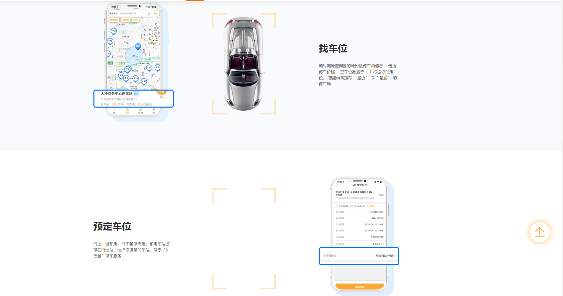
Task: Click the 预定车位 heading
Action: point(112,226)
